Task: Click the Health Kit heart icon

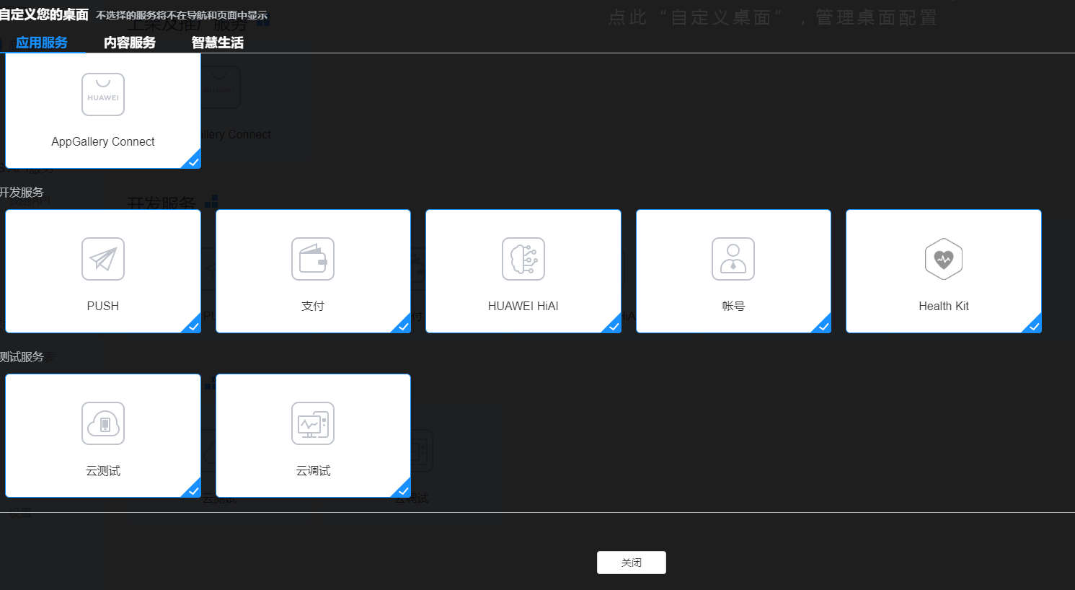Action: click(x=944, y=259)
